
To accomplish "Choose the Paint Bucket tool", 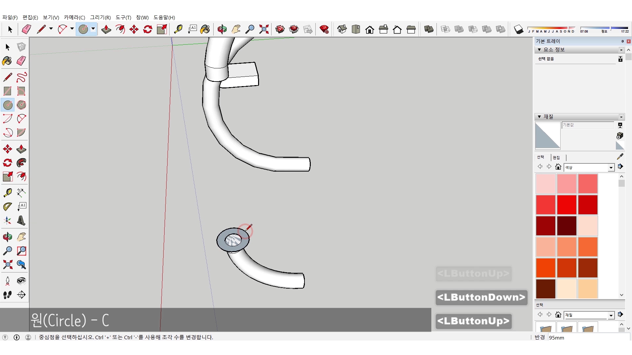I will tap(205, 30).
